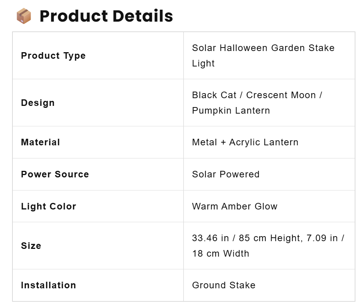The height and width of the screenshot is (303, 359).
Task: Click the word Details in the heading
Action: 143,16
